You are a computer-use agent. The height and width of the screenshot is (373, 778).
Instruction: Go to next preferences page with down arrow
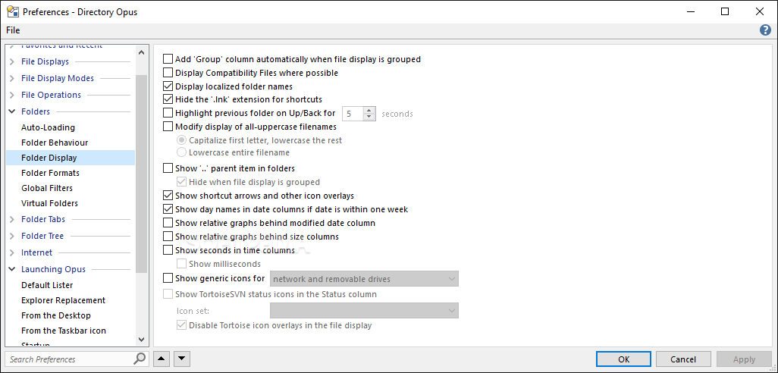[x=181, y=359]
